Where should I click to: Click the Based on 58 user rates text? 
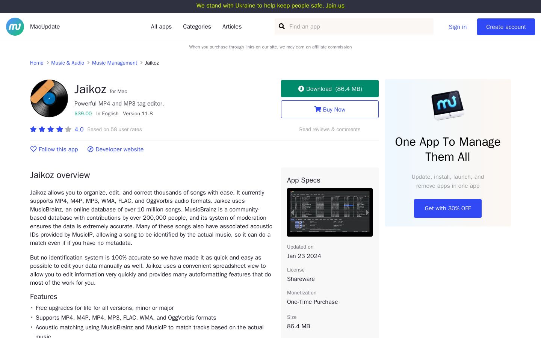[x=115, y=129]
